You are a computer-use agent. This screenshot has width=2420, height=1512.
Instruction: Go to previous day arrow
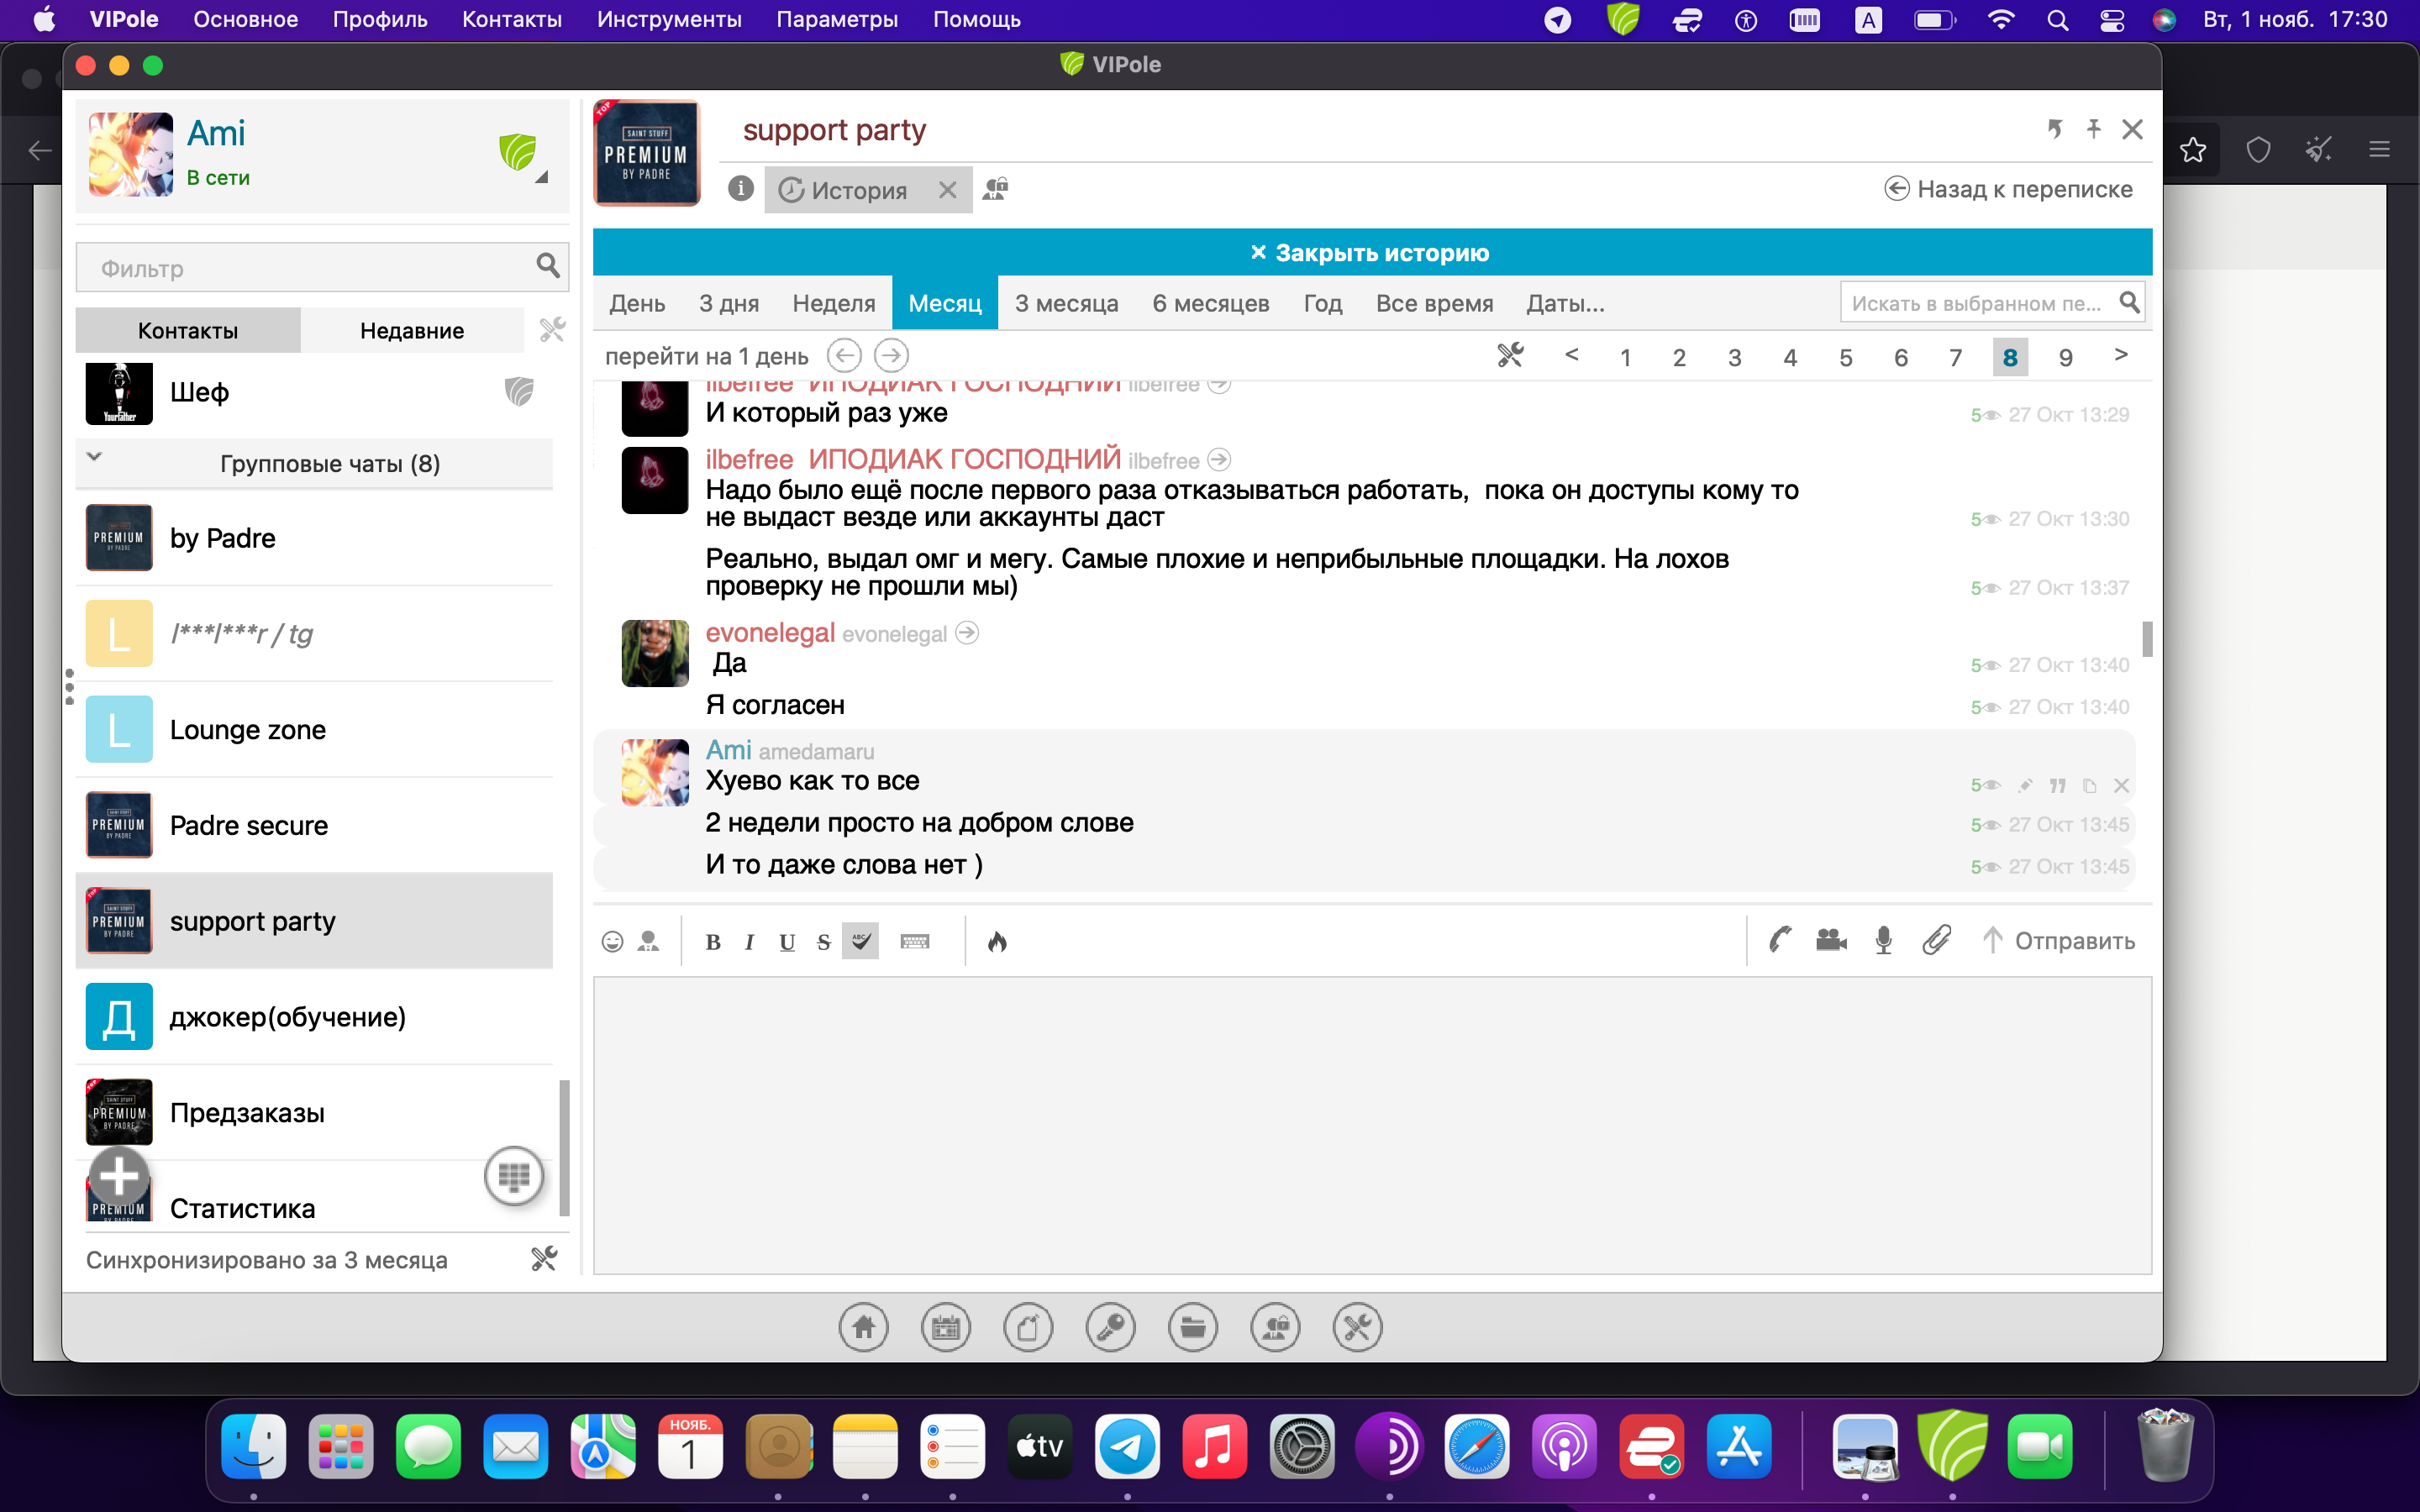click(844, 355)
